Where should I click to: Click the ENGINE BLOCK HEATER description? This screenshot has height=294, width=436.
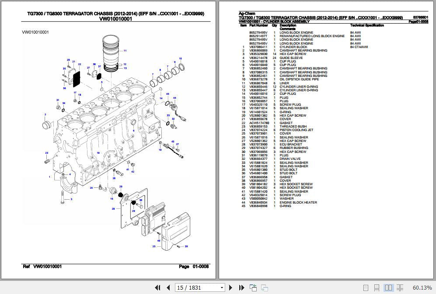[x=298, y=202]
